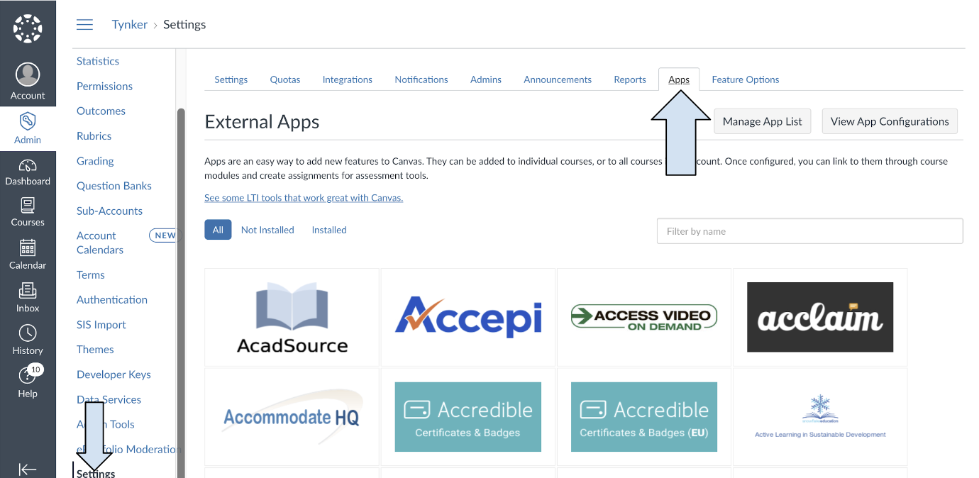Open Statistics in the account menu

98,61
